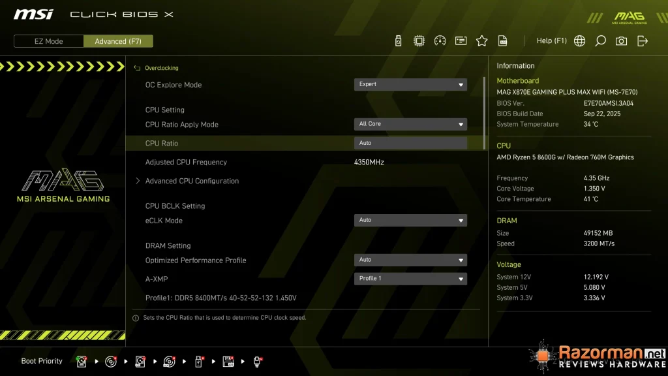
Task: Open Optimized Performance Profile dropdown
Action: coord(410,260)
